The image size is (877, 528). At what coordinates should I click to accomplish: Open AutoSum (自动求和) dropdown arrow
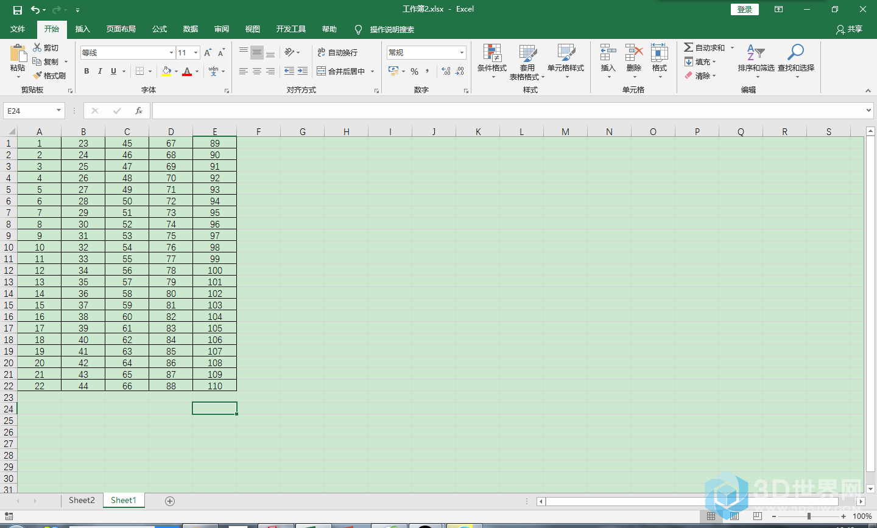(x=732, y=47)
